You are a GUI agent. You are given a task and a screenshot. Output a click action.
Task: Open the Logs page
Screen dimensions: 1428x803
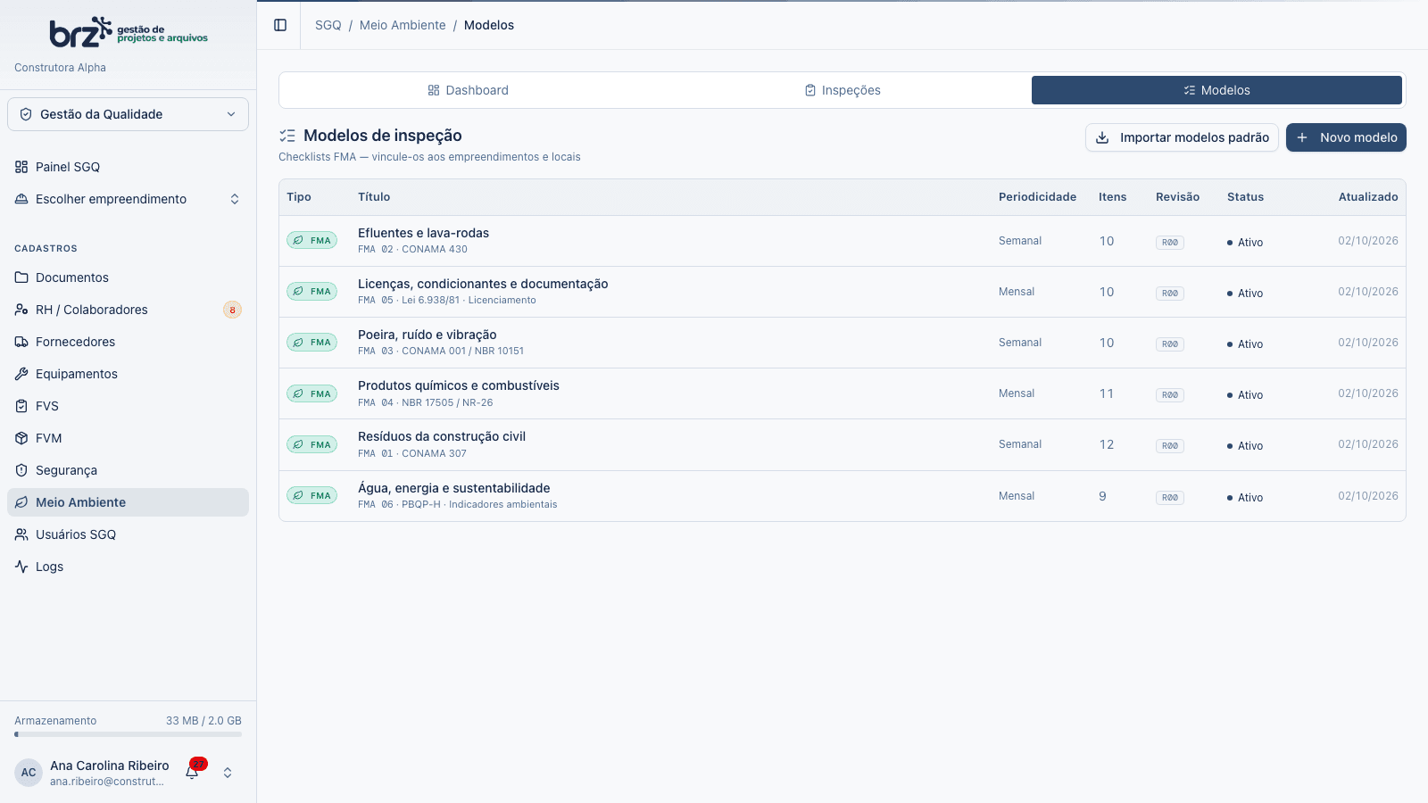click(x=128, y=567)
